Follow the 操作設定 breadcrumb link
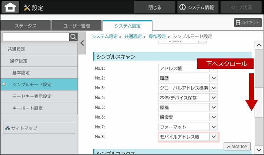Image resolution: width=264 pixels, height=155 pixels. tap(157, 36)
